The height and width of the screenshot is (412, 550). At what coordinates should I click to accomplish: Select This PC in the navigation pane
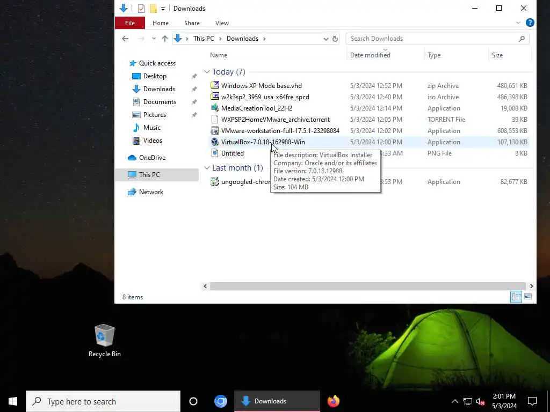[157, 175]
